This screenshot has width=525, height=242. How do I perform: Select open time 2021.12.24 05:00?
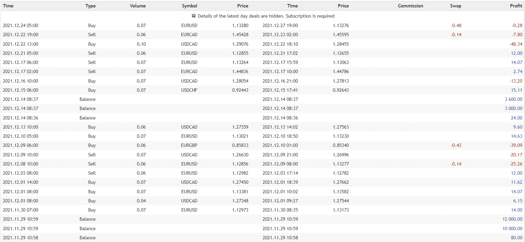(x=20, y=25)
